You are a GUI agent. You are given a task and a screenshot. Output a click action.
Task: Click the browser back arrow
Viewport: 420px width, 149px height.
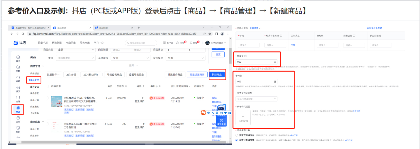coord(12,34)
